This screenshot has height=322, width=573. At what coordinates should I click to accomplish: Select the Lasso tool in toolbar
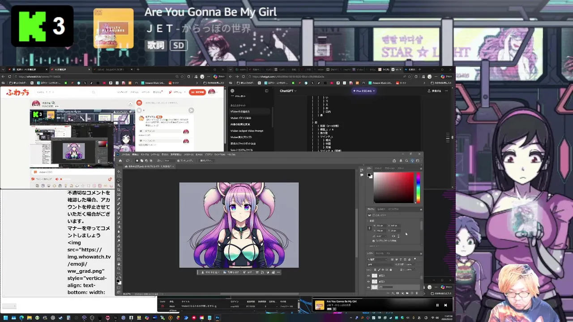pyautogui.click(x=119, y=181)
